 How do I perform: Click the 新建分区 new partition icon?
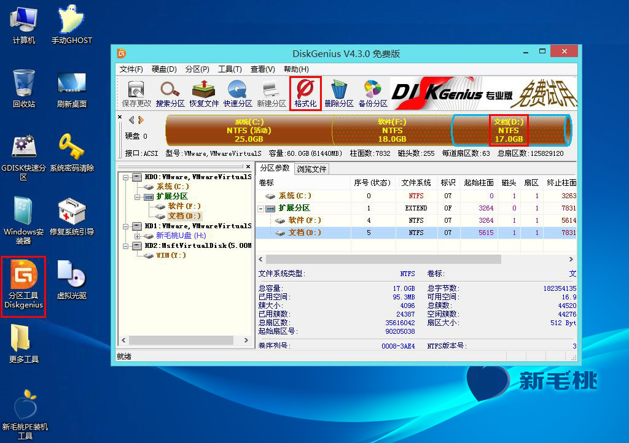[271, 94]
